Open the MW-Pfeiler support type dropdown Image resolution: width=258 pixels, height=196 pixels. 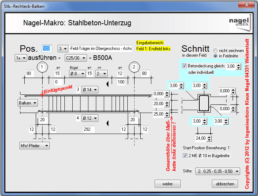pos(34,145)
